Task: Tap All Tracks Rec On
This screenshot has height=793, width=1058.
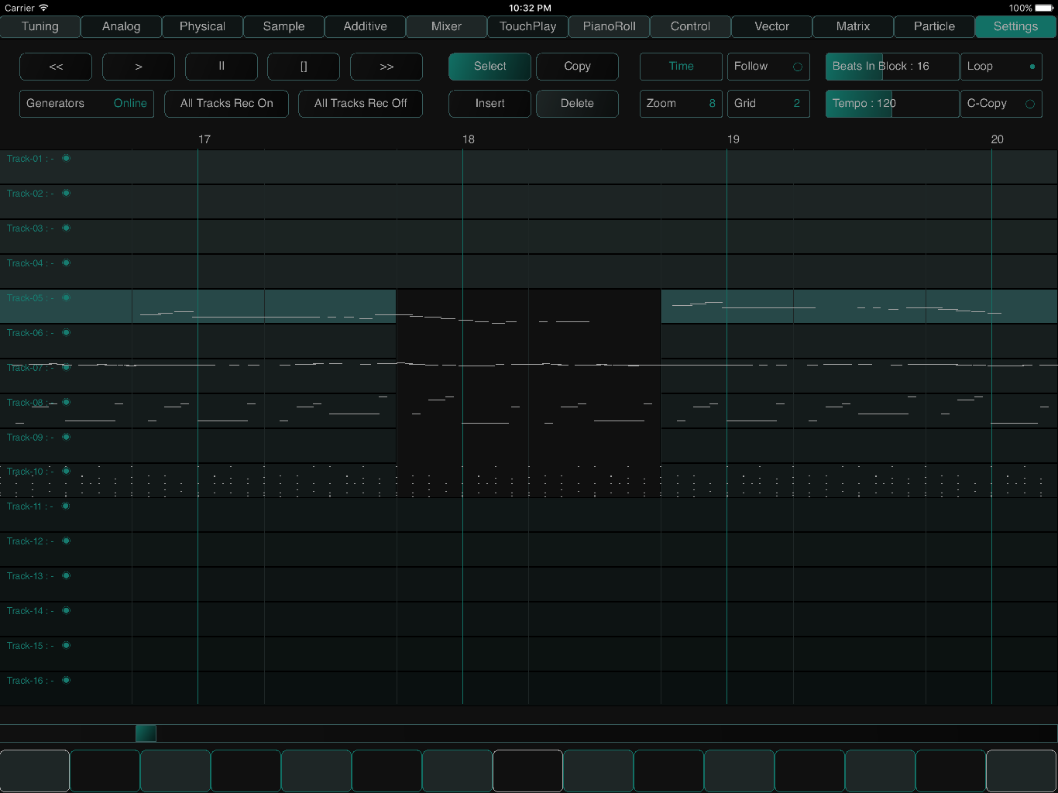Action: point(226,104)
